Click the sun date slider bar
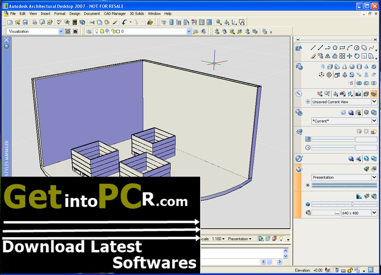381x275 pixels. pyautogui.click(x=333, y=139)
